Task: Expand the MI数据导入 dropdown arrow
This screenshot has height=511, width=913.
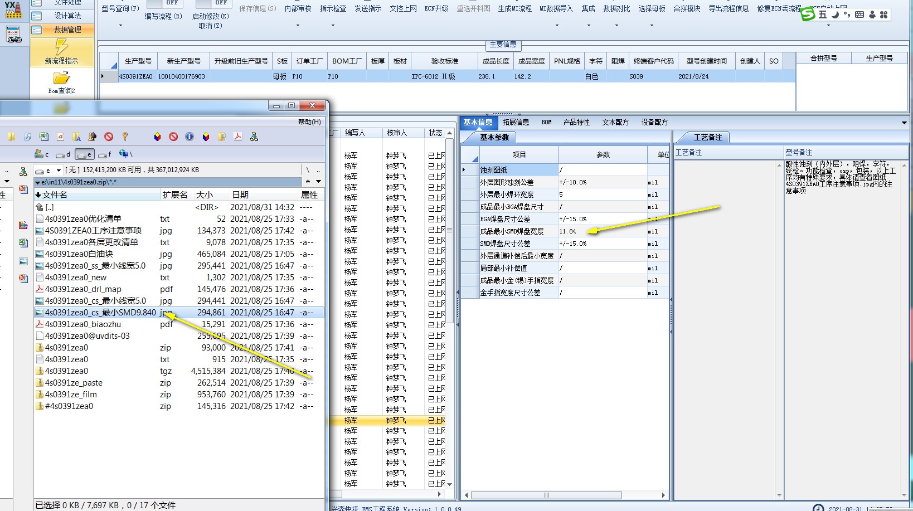Action: (x=556, y=25)
